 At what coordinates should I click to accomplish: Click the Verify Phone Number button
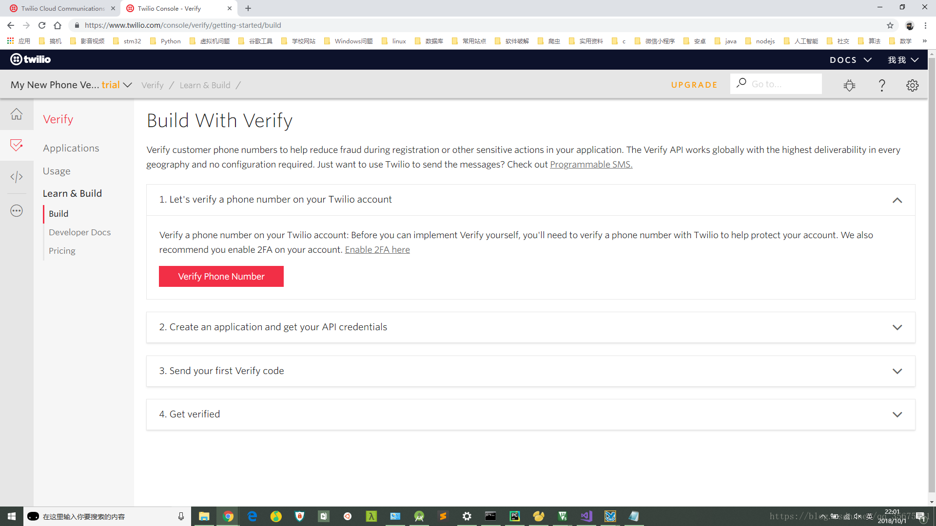pos(221,276)
